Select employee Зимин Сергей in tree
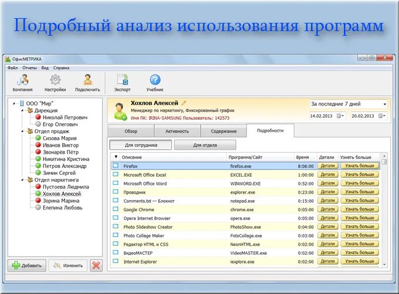399x294 pixels. point(59,173)
